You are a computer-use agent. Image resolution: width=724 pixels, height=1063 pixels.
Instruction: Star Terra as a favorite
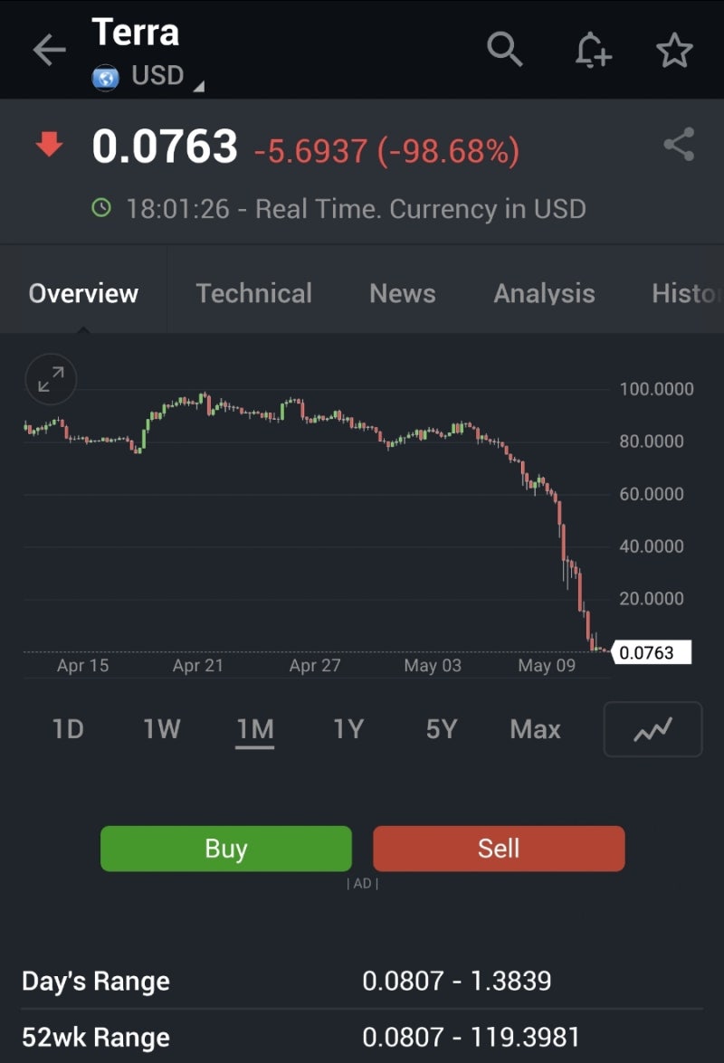(x=674, y=51)
